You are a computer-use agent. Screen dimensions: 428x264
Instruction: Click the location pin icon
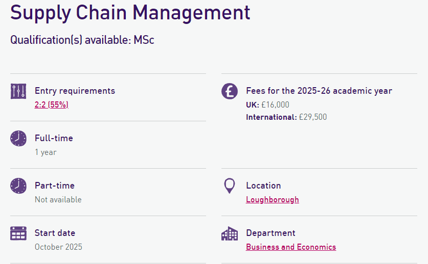(230, 186)
